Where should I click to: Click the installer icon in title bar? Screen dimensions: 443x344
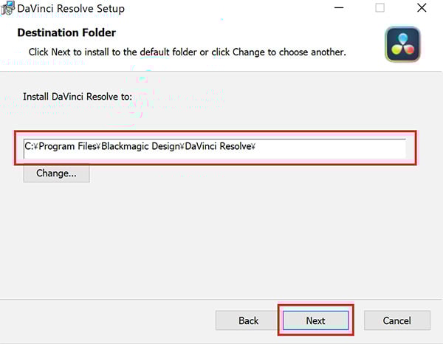click(x=7, y=8)
